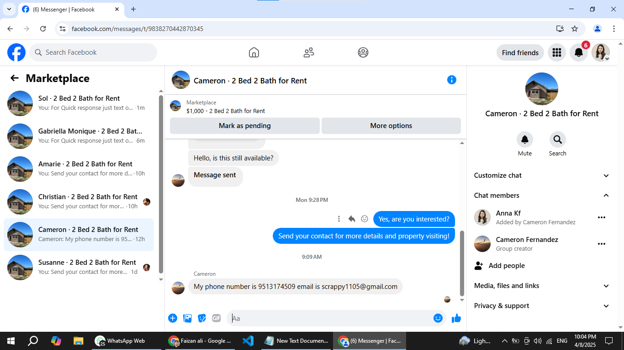
Task: Bookmark this tab with the star icon
Action: pyautogui.click(x=575, y=29)
